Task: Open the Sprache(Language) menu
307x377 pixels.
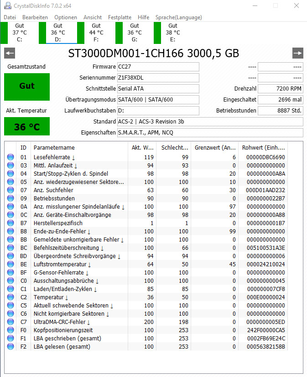Action: [178, 17]
